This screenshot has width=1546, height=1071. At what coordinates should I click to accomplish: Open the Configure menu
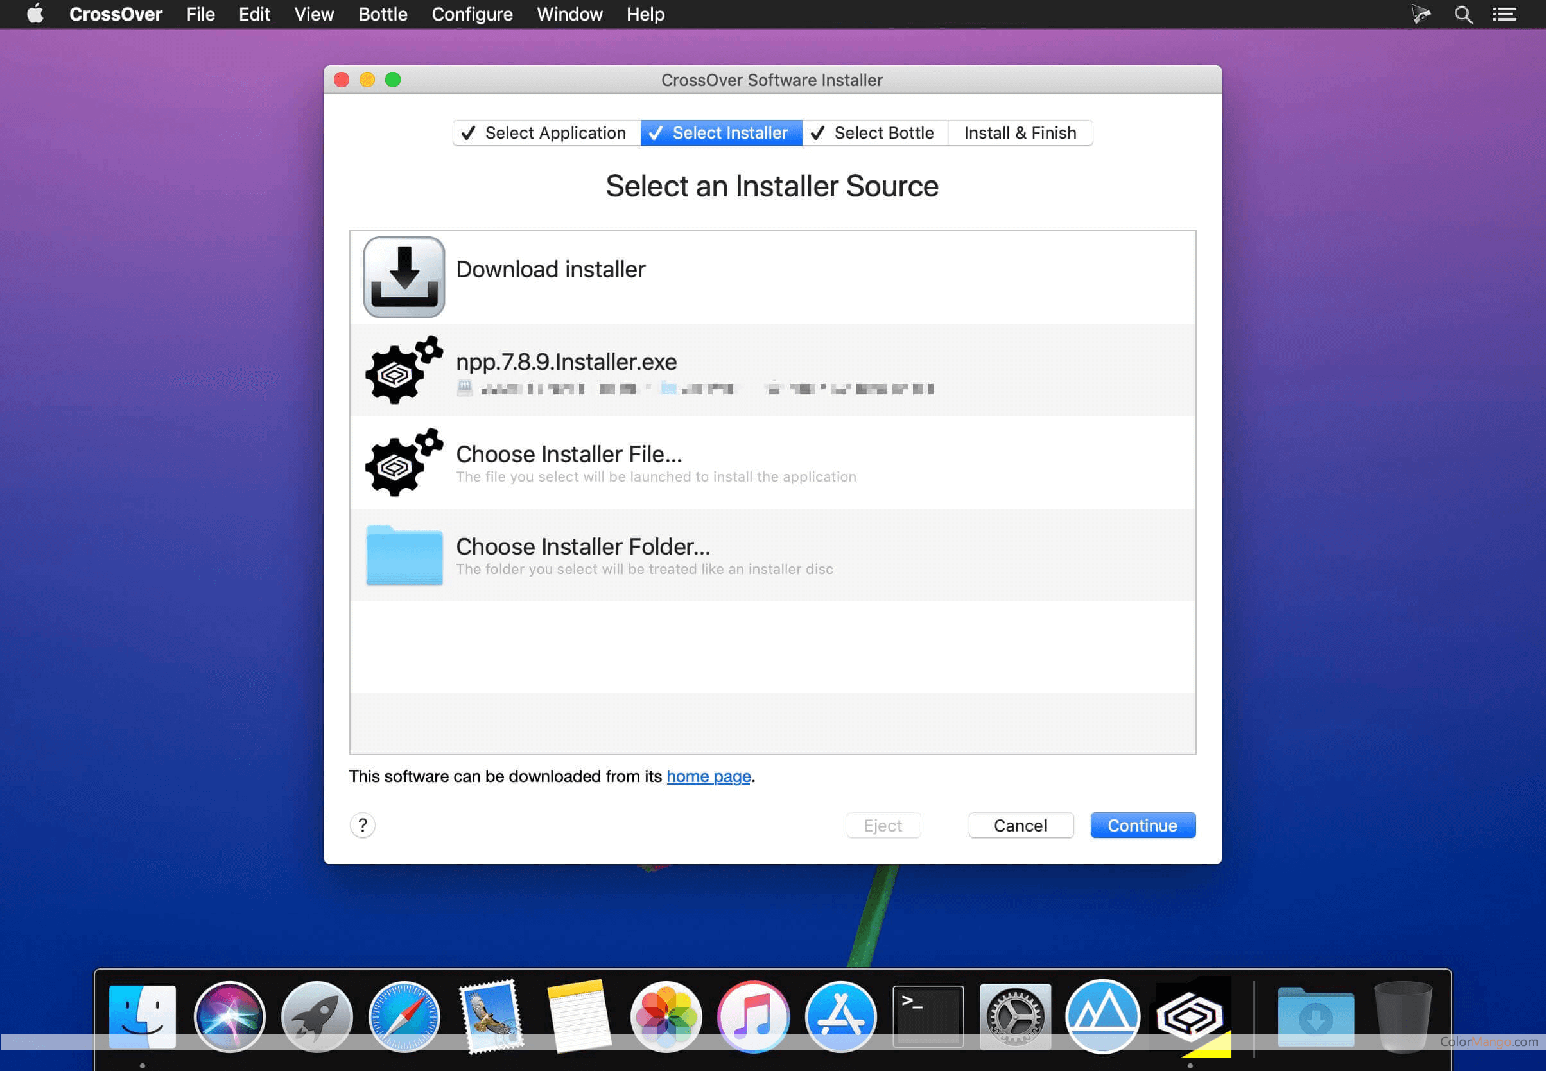(472, 14)
